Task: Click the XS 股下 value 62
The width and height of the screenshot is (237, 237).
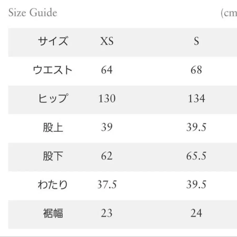Action: click(x=107, y=156)
